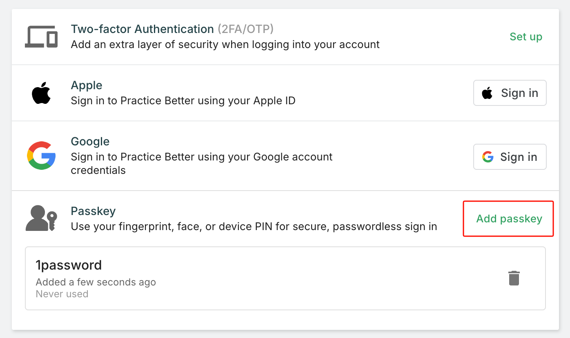Click the Add passkey button
Screen dimensions: 570x338
509,219
